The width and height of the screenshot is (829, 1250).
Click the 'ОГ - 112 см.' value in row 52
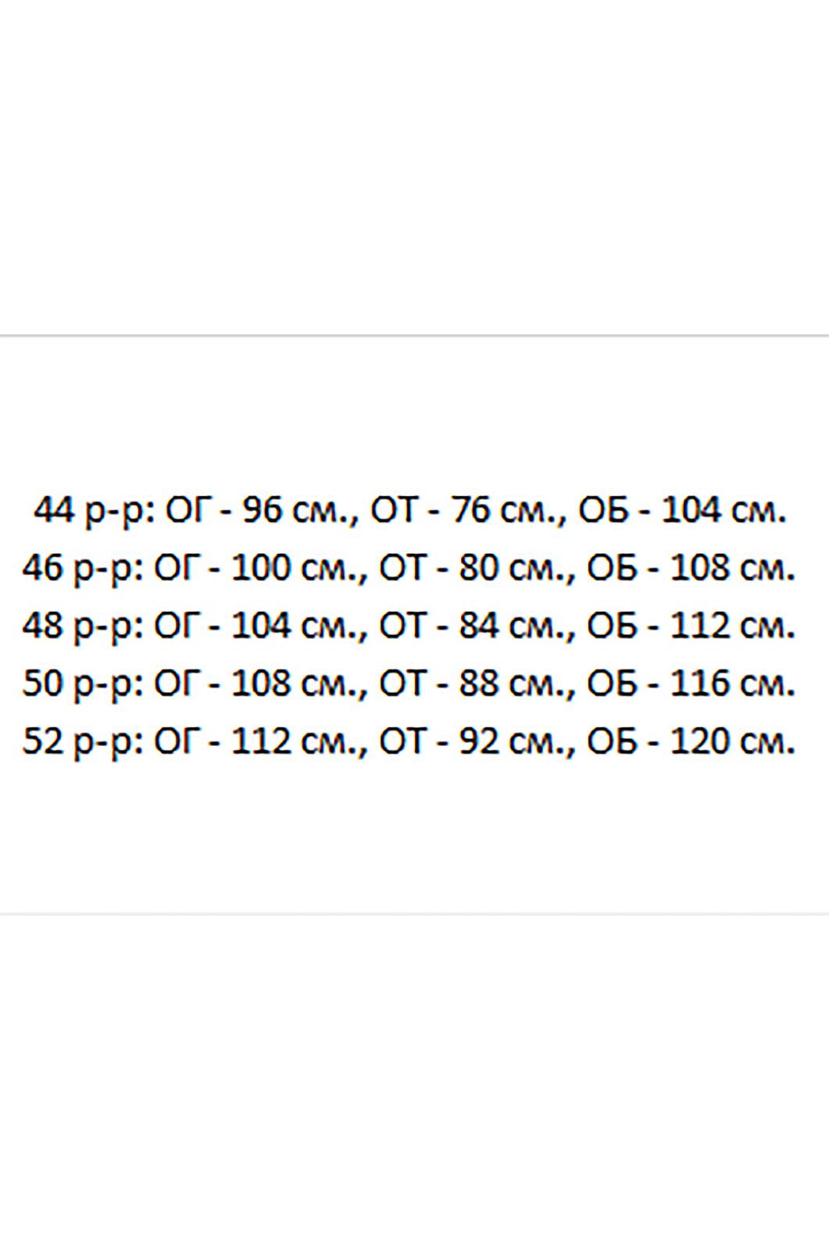coord(260,741)
